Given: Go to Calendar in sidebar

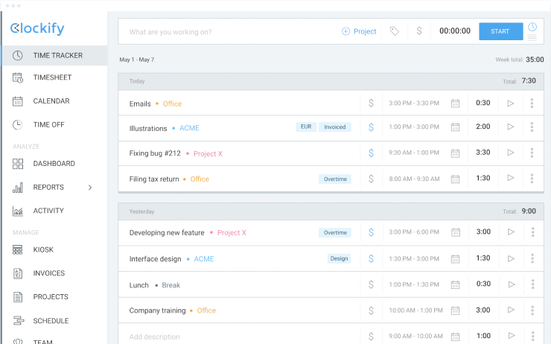Looking at the screenshot, I should pyautogui.click(x=51, y=101).
